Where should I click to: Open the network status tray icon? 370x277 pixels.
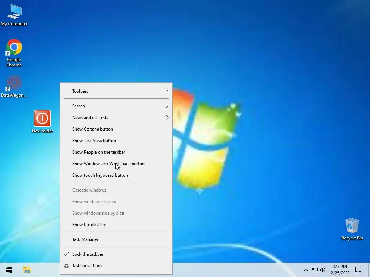coord(315,270)
